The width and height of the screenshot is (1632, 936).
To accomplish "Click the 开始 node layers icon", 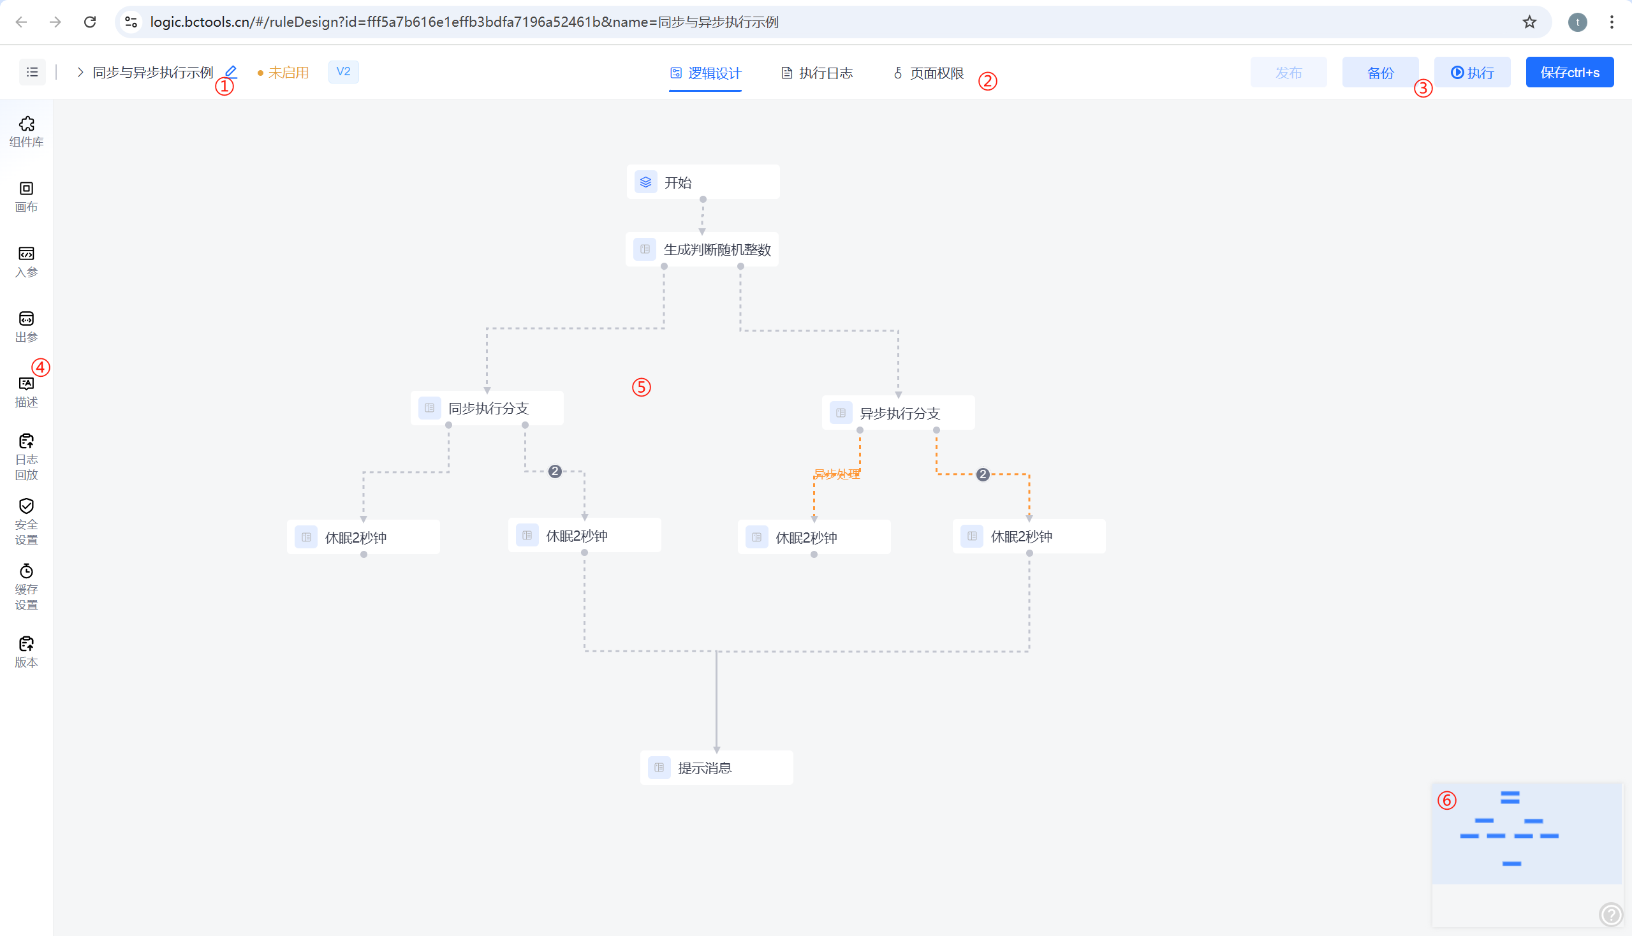I will point(645,182).
